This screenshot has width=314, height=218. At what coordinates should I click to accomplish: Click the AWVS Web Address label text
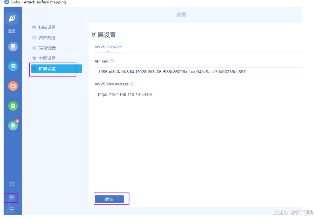pos(112,84)
